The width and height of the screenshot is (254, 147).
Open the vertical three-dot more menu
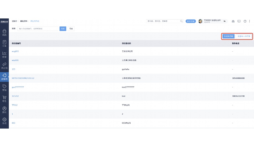[x=249, y=21]
